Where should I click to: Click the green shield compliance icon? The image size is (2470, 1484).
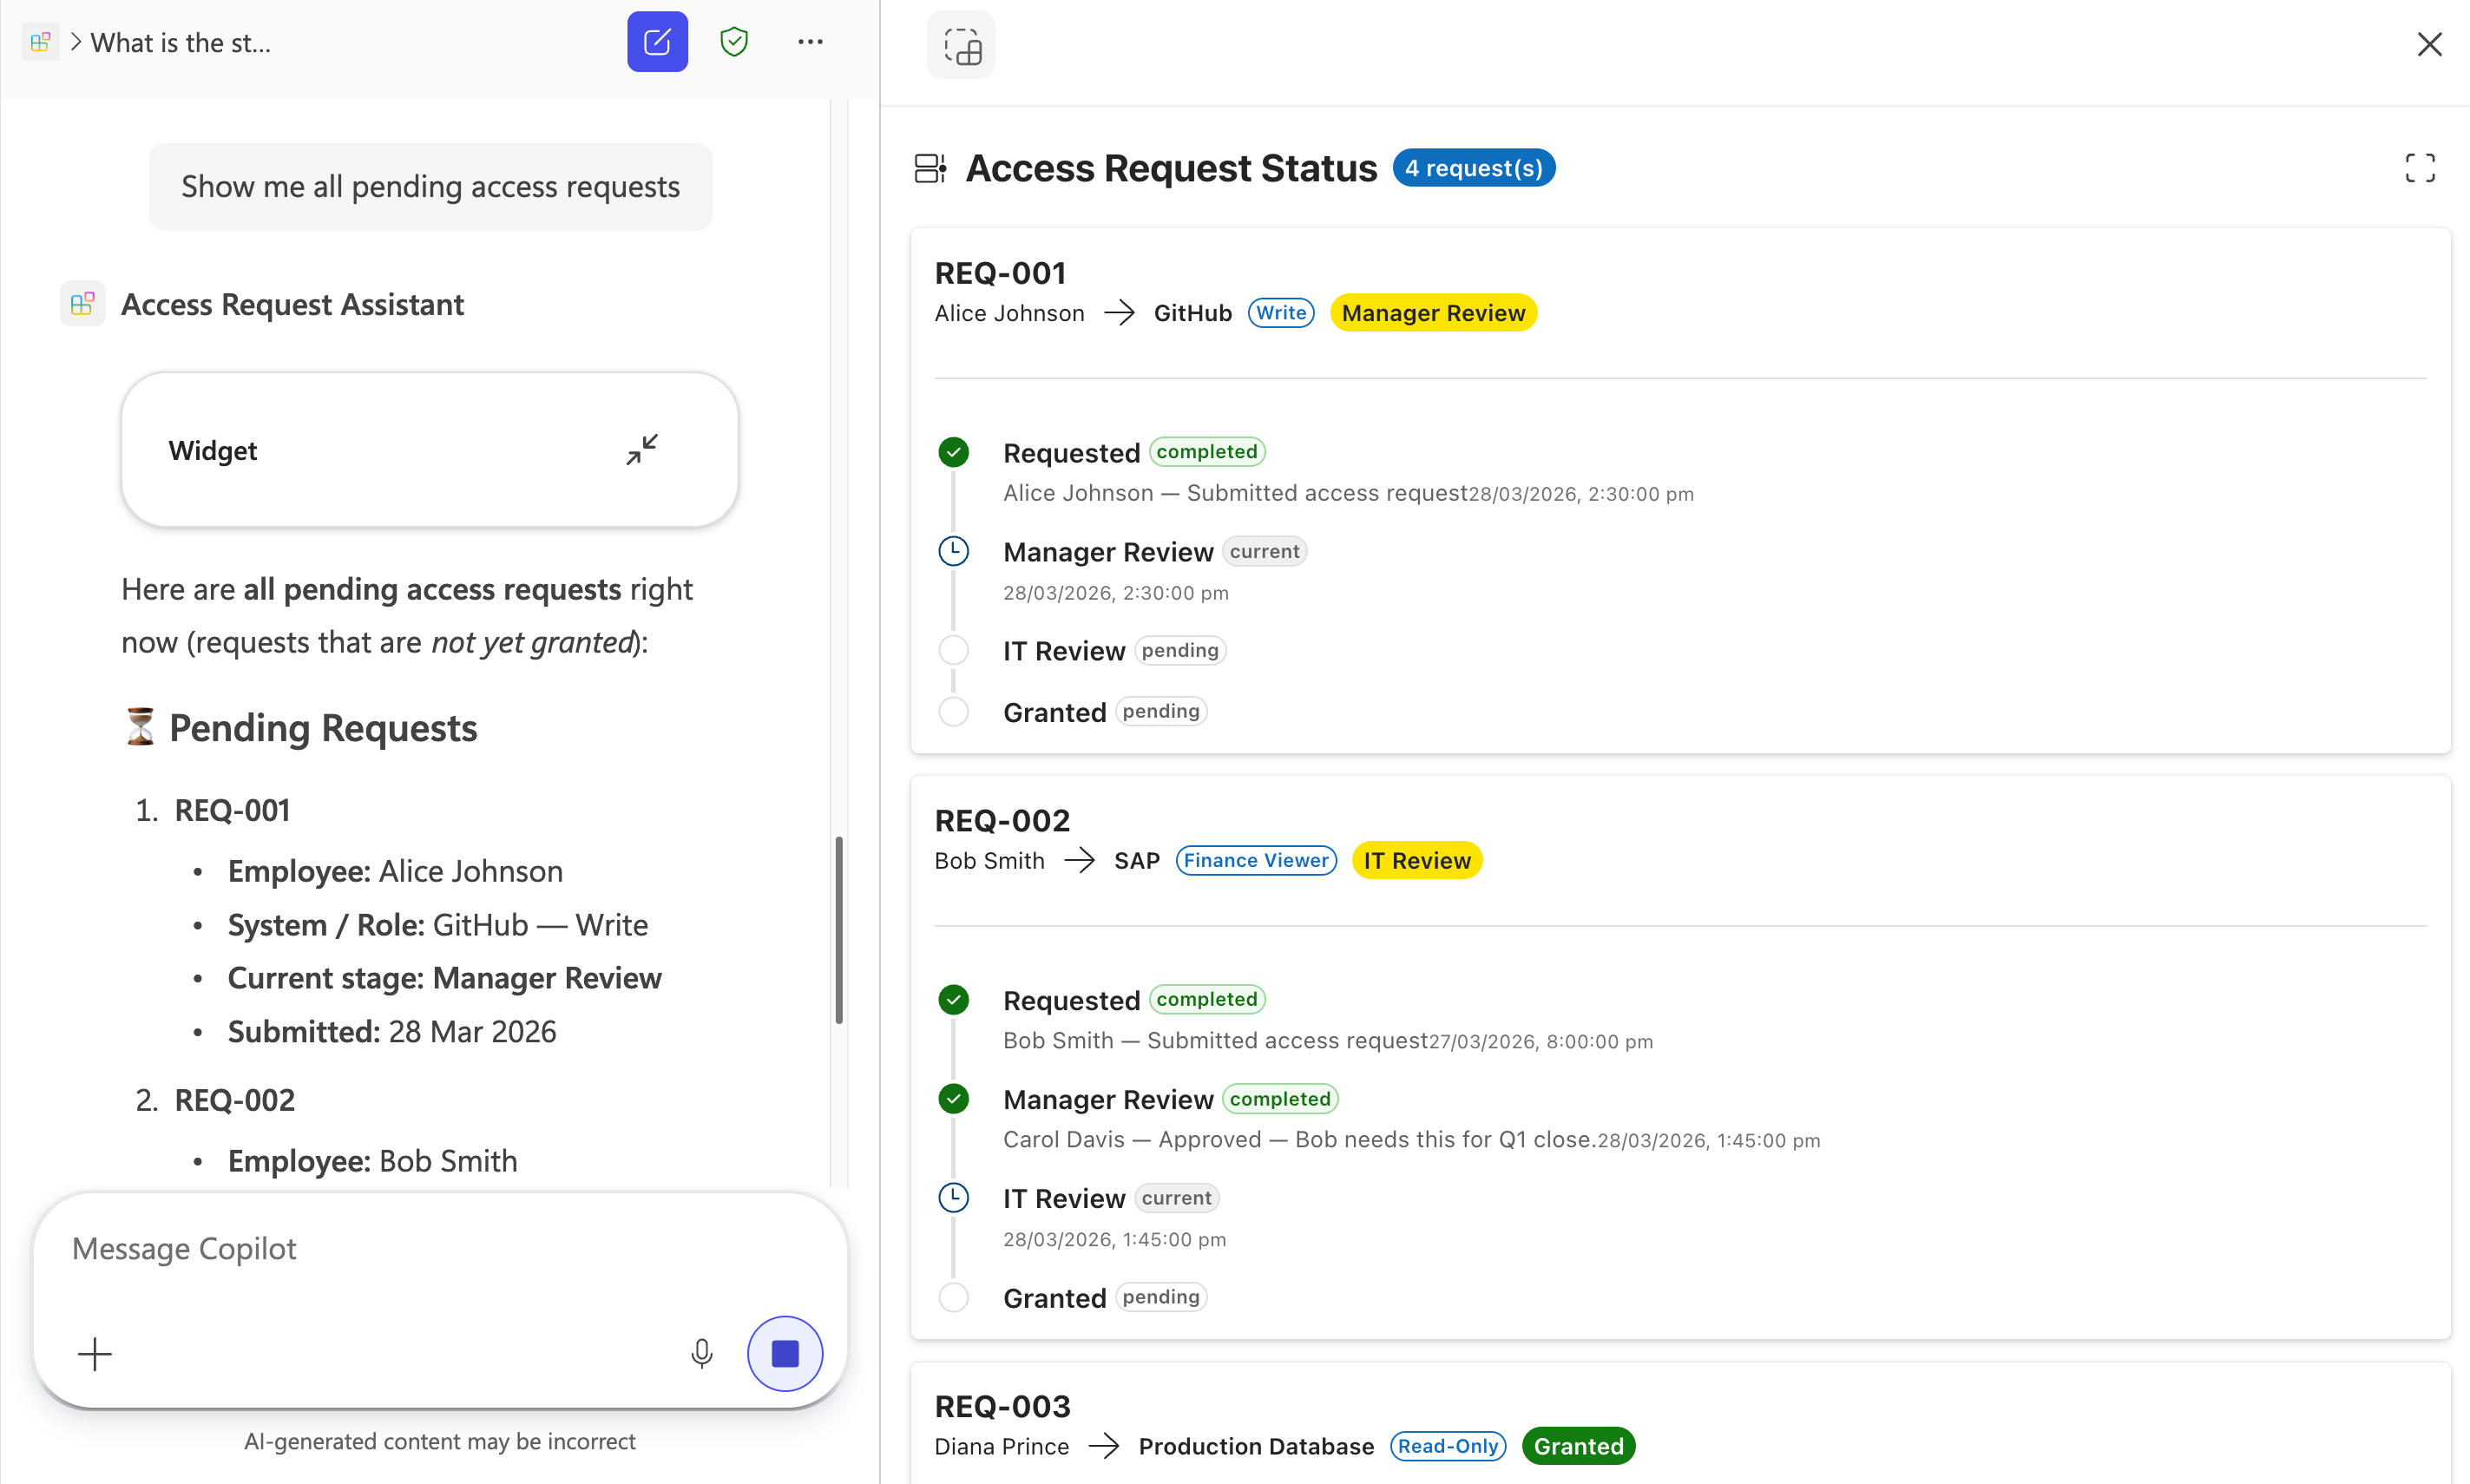(733, 41)
